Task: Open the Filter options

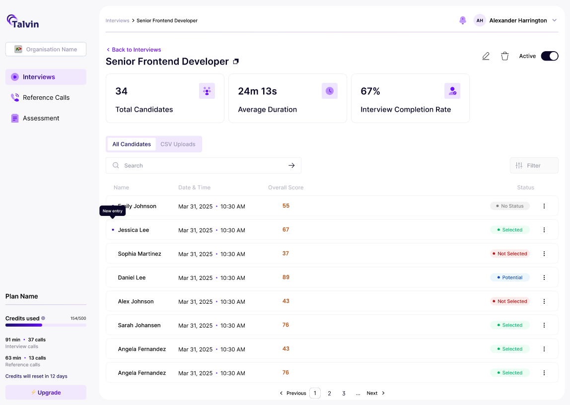Action: pyautogui.click(x=534, y=165)
